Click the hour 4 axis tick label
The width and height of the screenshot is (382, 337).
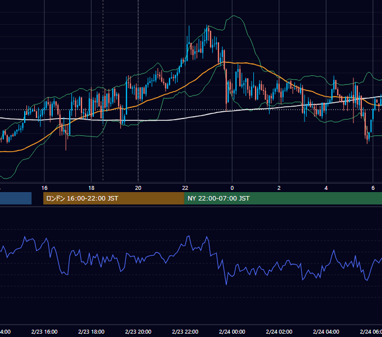(x=326, y=188)
